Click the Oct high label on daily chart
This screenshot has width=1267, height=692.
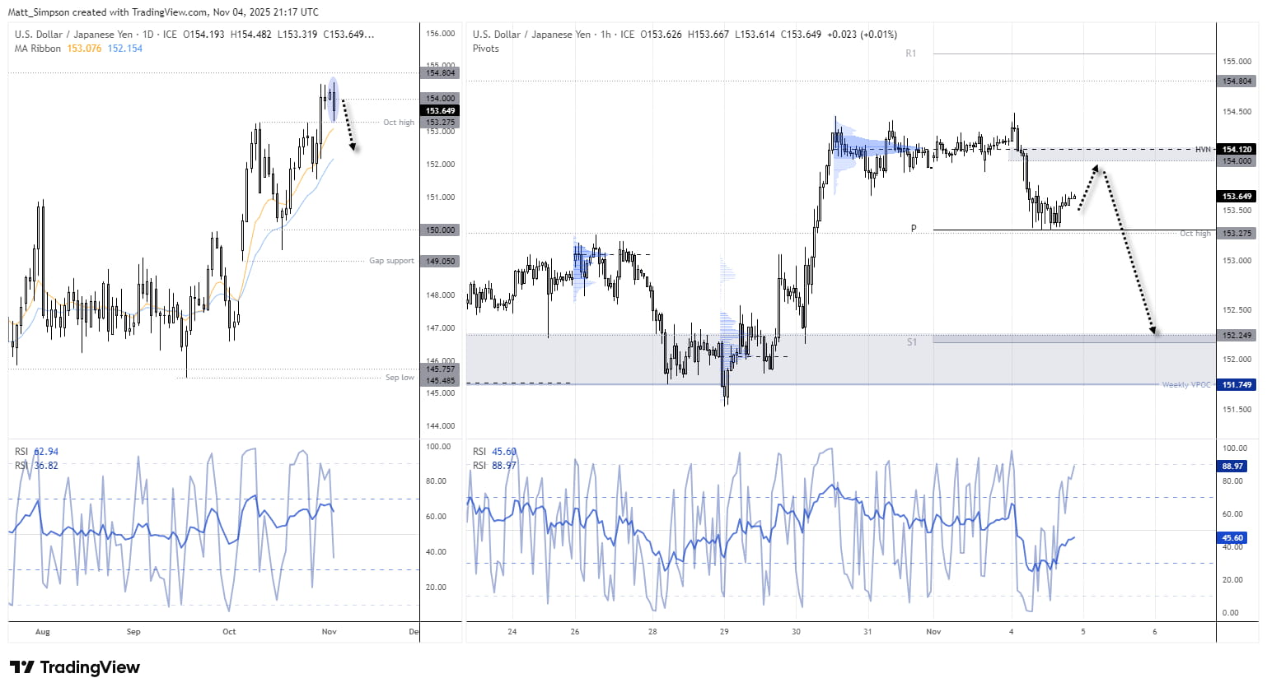[398, 122]
